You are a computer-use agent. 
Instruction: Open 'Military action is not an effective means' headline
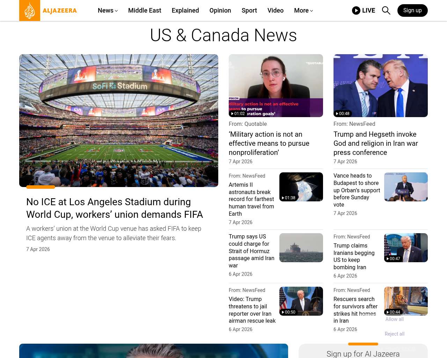point(269,143)
